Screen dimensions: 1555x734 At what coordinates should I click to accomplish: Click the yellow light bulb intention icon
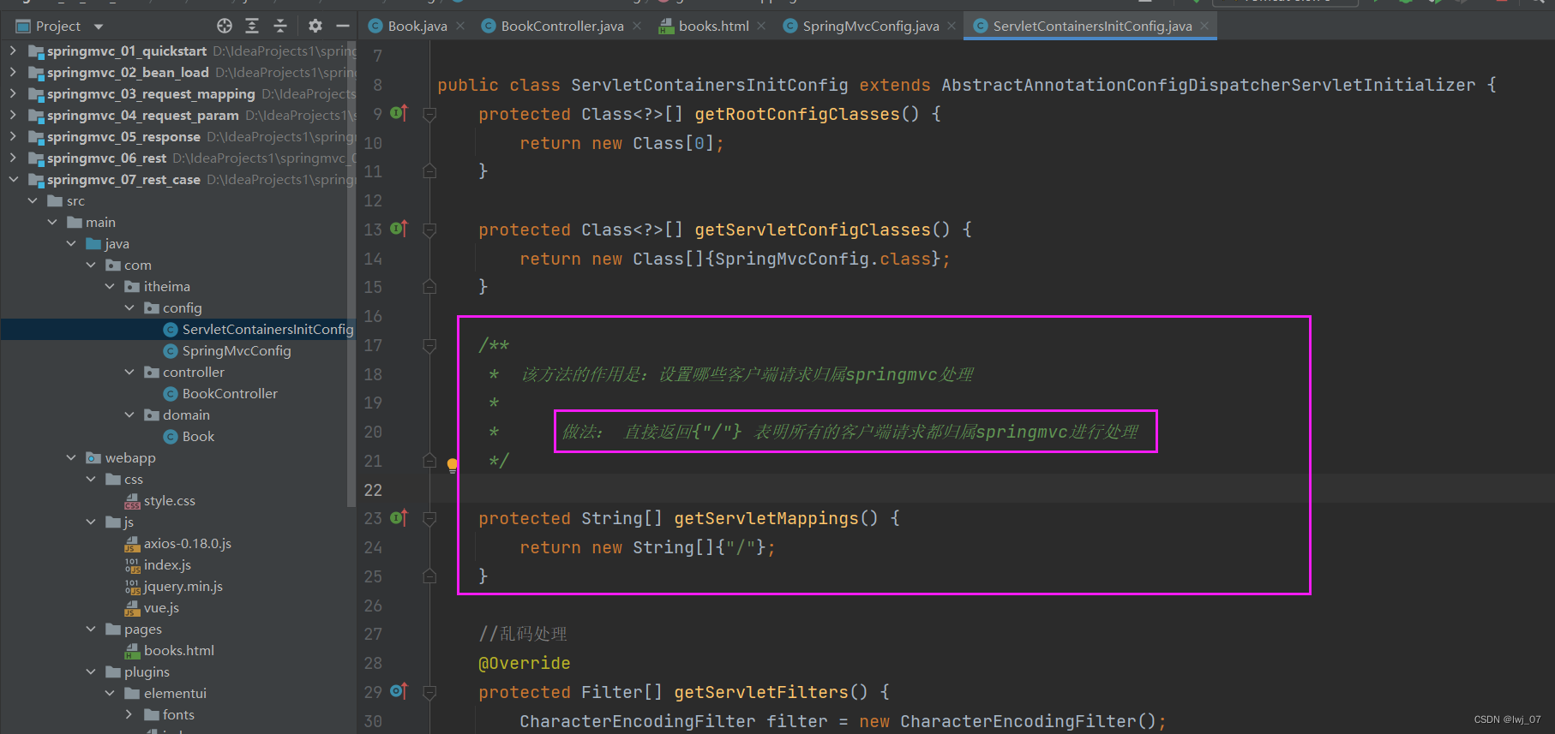click(453, 465)
